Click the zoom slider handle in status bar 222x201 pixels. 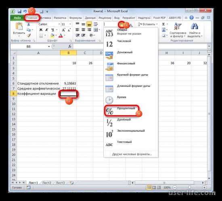tap(189, 187)
